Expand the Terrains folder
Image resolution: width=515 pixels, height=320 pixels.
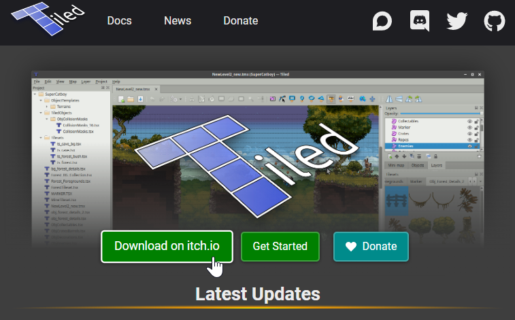click(47, 107)
